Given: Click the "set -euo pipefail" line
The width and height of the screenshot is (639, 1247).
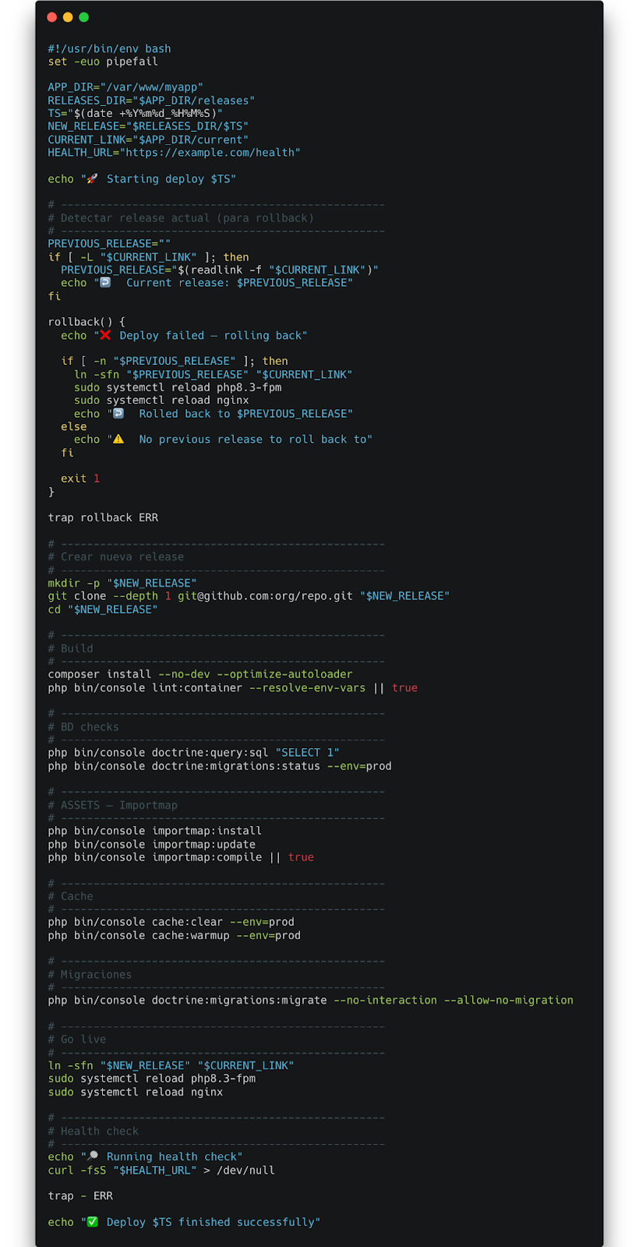Looking at the screenshot, I should point(103,62).
